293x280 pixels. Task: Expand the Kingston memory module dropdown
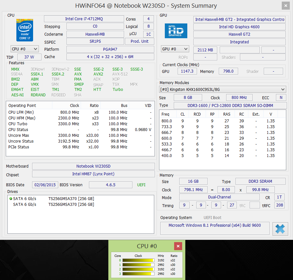tap(223, 90)
